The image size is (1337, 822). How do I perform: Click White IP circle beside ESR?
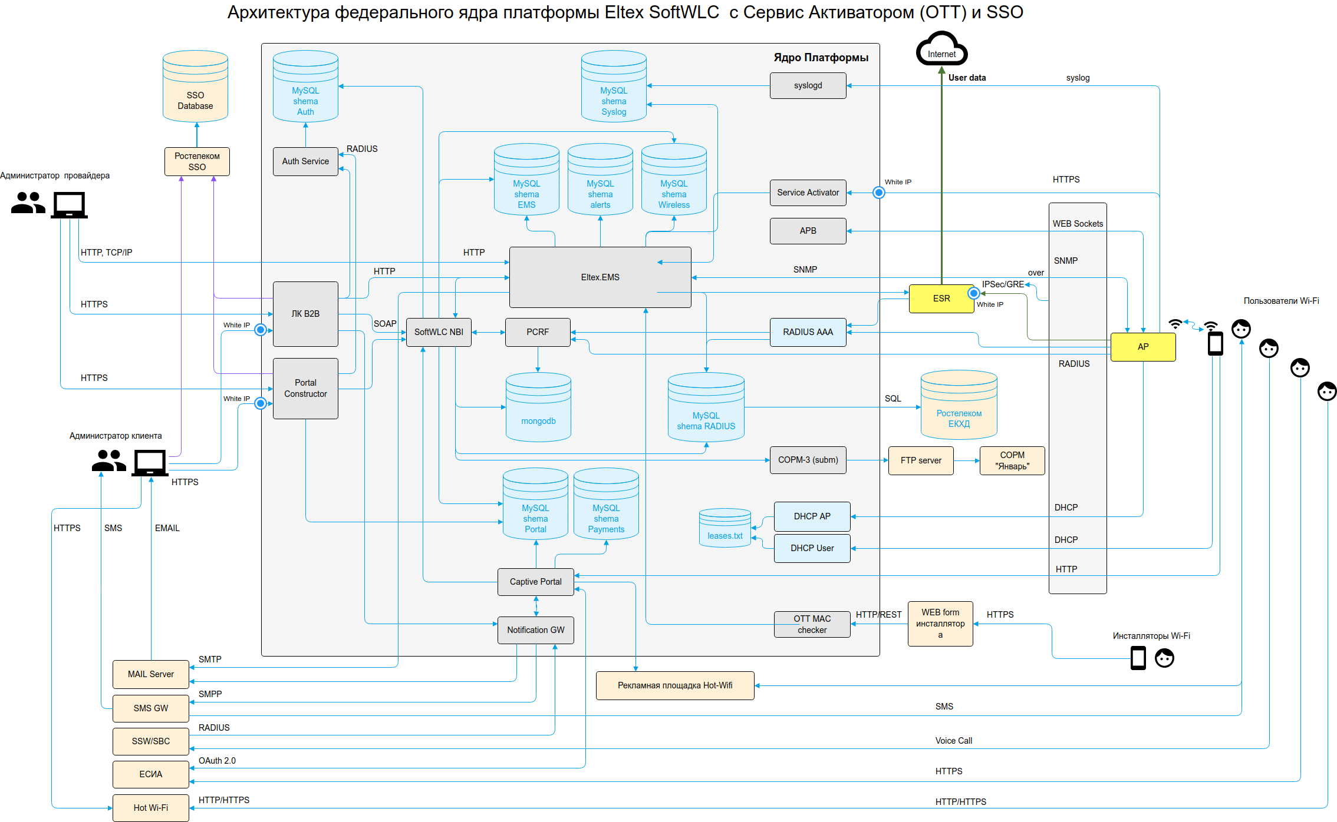[974, 293]
